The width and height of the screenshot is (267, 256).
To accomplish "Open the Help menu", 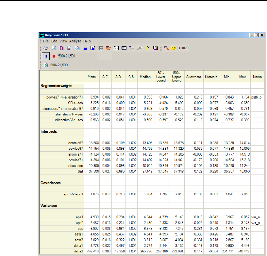I will point(87,41).
